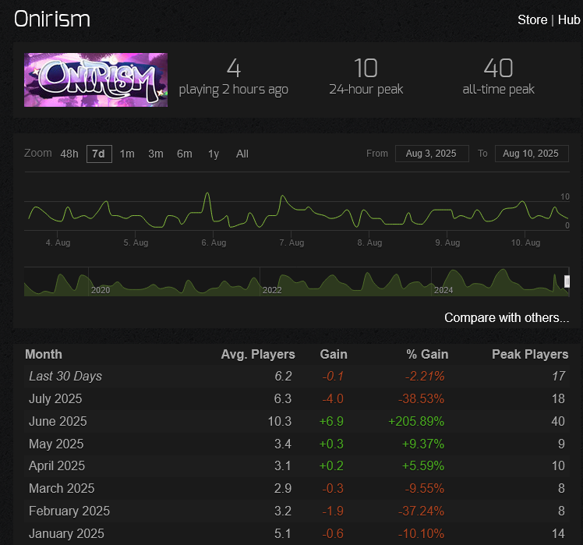Click the peak players value 40 for June 2025
The width and height of the screenshot is (583, 545).
click(558, 422)
